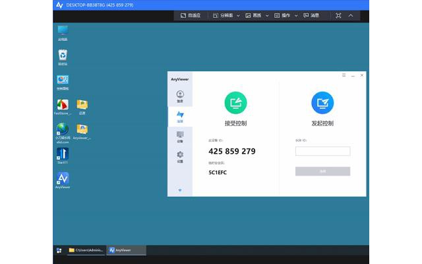Screen dimensions: 422x264
Task: Open the 操作 (operations) menu
Action: pyautogui.click(x=282, y=16)
